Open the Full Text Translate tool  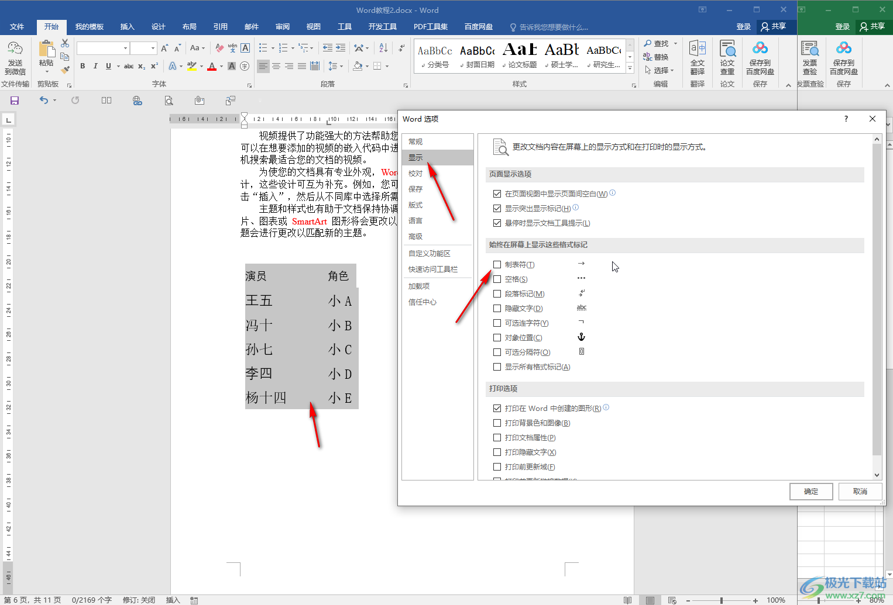tap(698, 58)
